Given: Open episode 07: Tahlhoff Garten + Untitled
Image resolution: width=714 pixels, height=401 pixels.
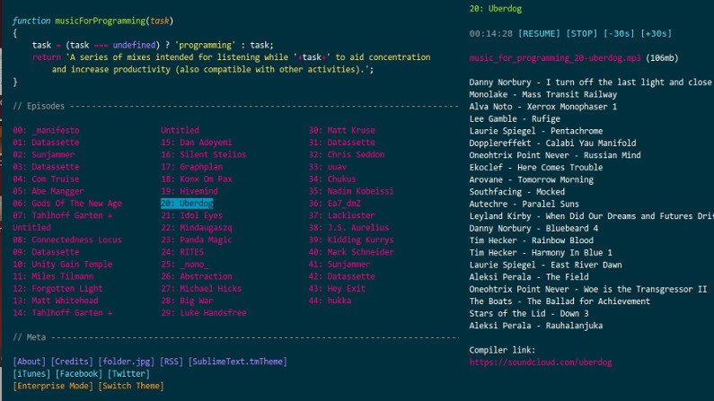Looking at the screenshot, I should tap(63, 222).
